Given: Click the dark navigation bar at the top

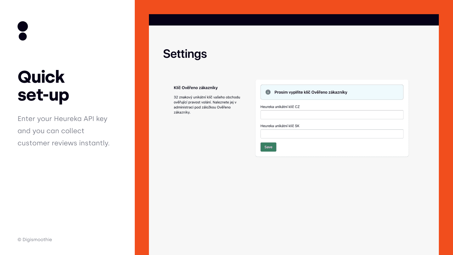Looking at the screenshot, I should pos(294,20).
